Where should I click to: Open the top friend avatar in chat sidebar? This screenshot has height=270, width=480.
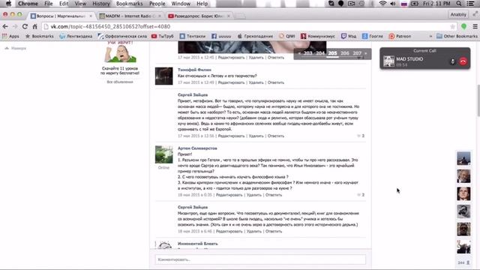tap(463, 158)
